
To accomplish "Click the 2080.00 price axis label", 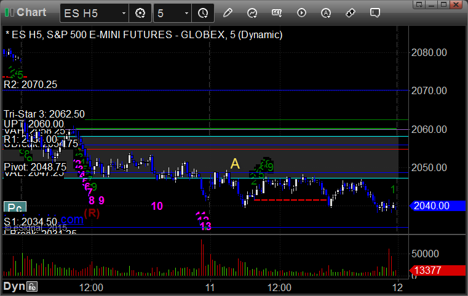I will tap(429, 52).
